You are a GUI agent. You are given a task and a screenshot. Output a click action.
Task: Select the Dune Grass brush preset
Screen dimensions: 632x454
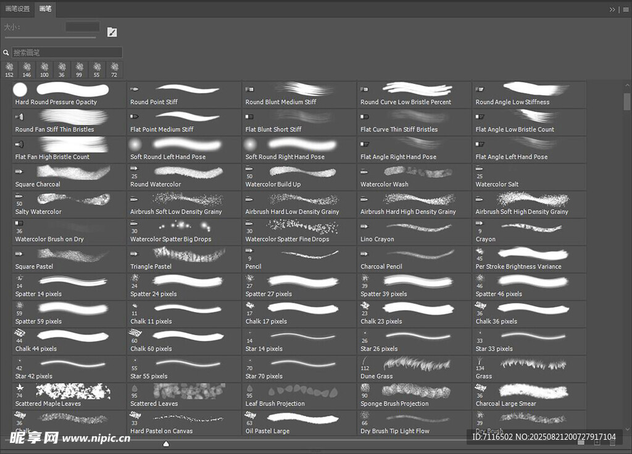pyautogui.click(x=414, y=369)
